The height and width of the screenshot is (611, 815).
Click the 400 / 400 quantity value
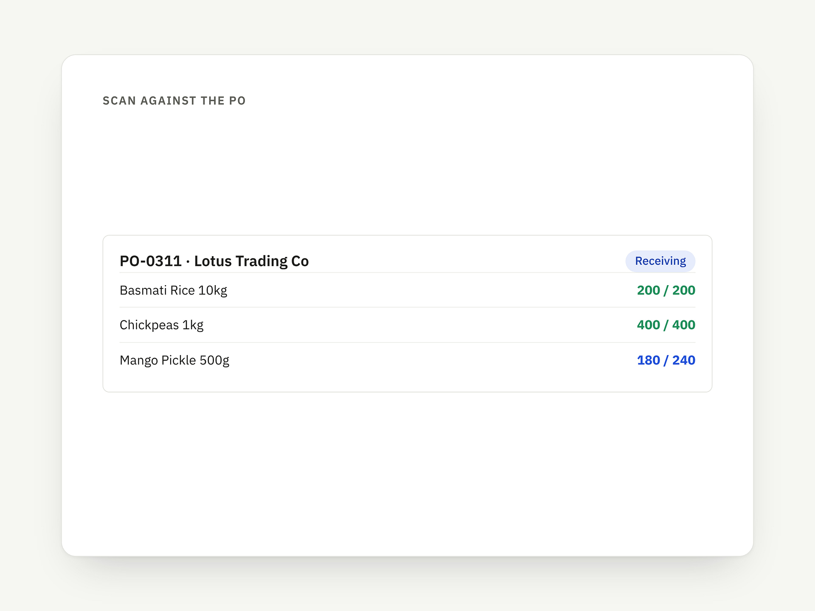click(x=666, y=325)
